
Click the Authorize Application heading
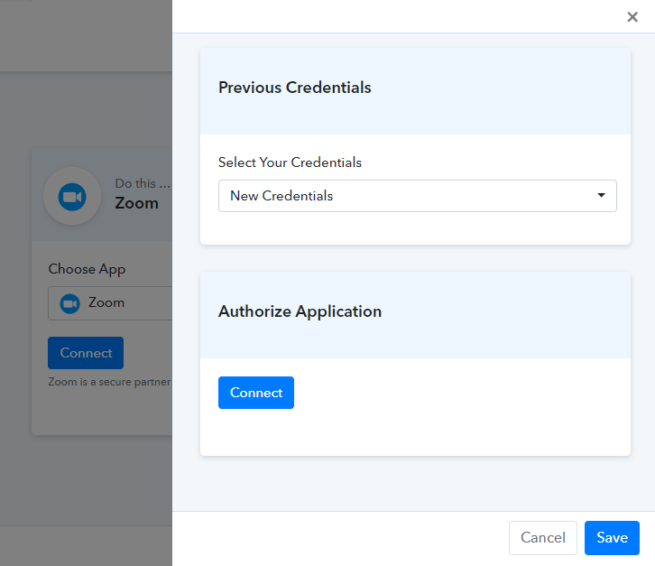pyautogui.click(x=300, y=311)
